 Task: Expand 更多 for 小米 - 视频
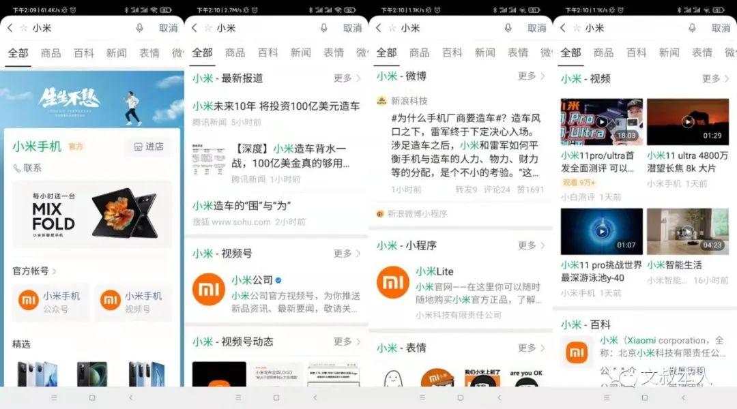pyautogui.click(x=716, y=78)
